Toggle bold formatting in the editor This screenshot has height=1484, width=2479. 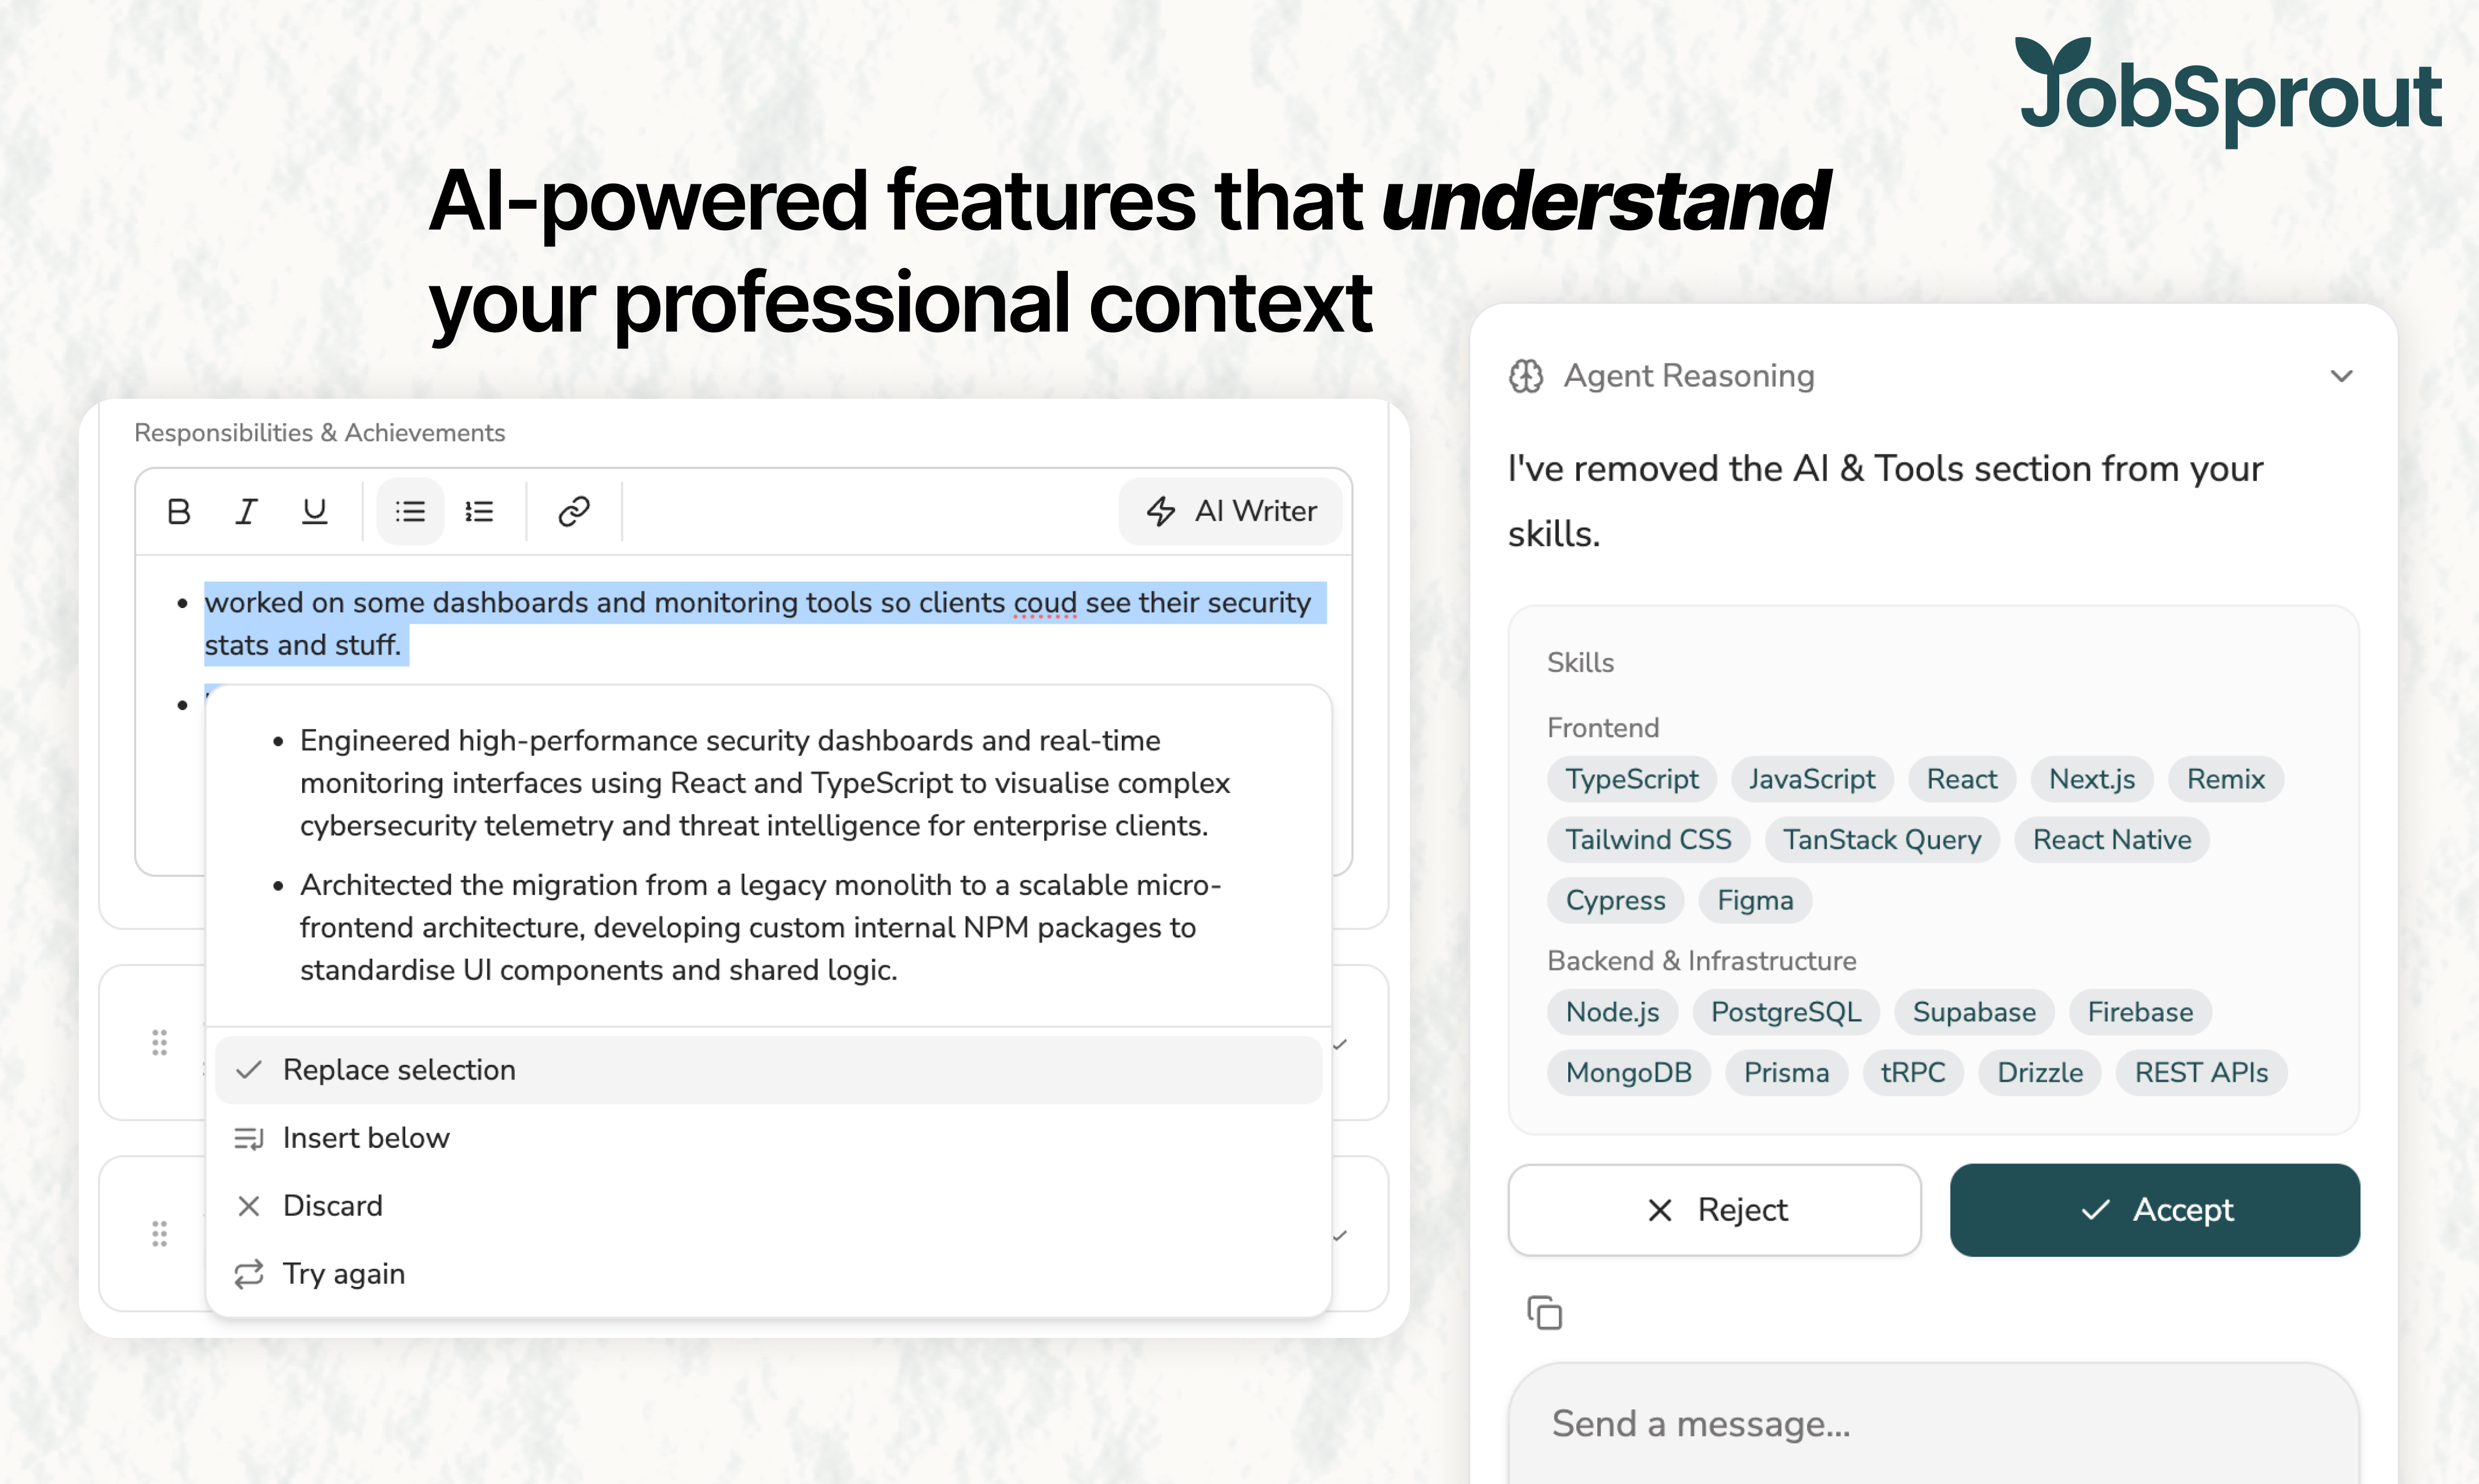[178, 511]
